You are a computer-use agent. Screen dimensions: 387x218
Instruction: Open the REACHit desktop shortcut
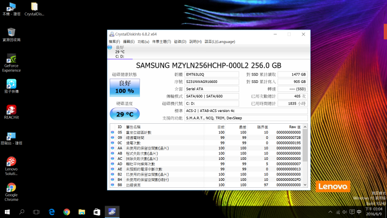click(11, 112)
